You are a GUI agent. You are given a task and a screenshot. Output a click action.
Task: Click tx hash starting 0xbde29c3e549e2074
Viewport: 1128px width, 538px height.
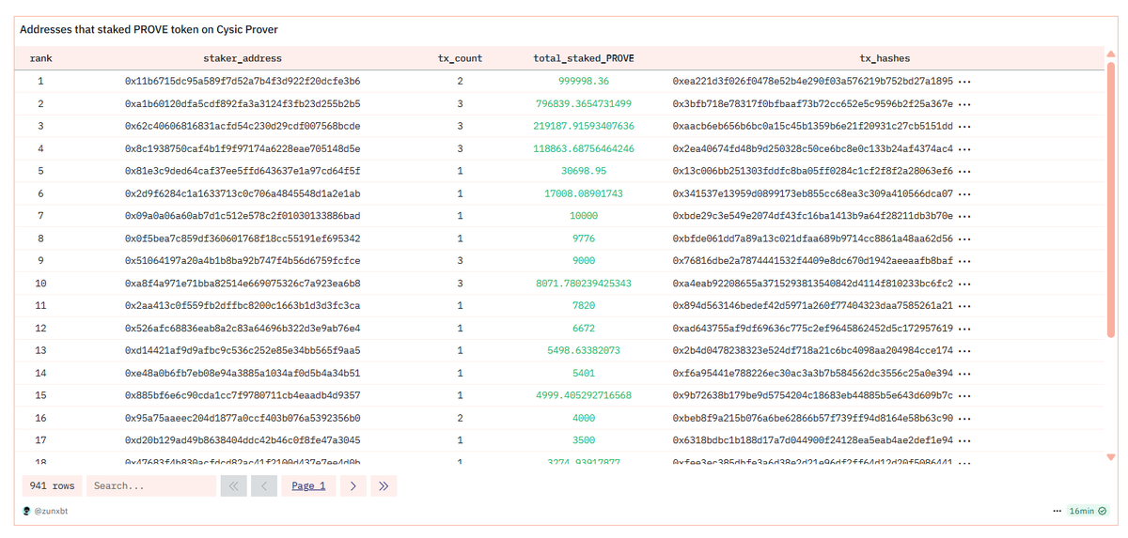point(813,216)
